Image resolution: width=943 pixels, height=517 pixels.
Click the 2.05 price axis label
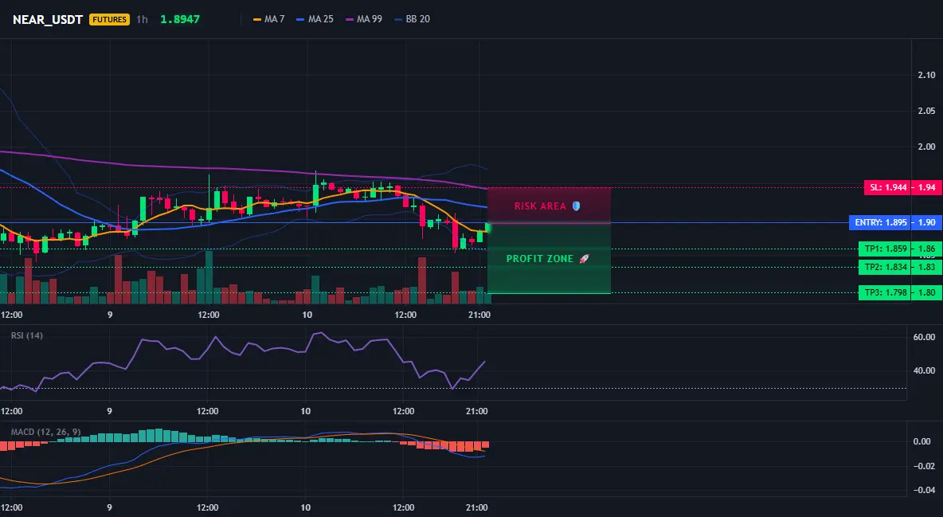927,111
